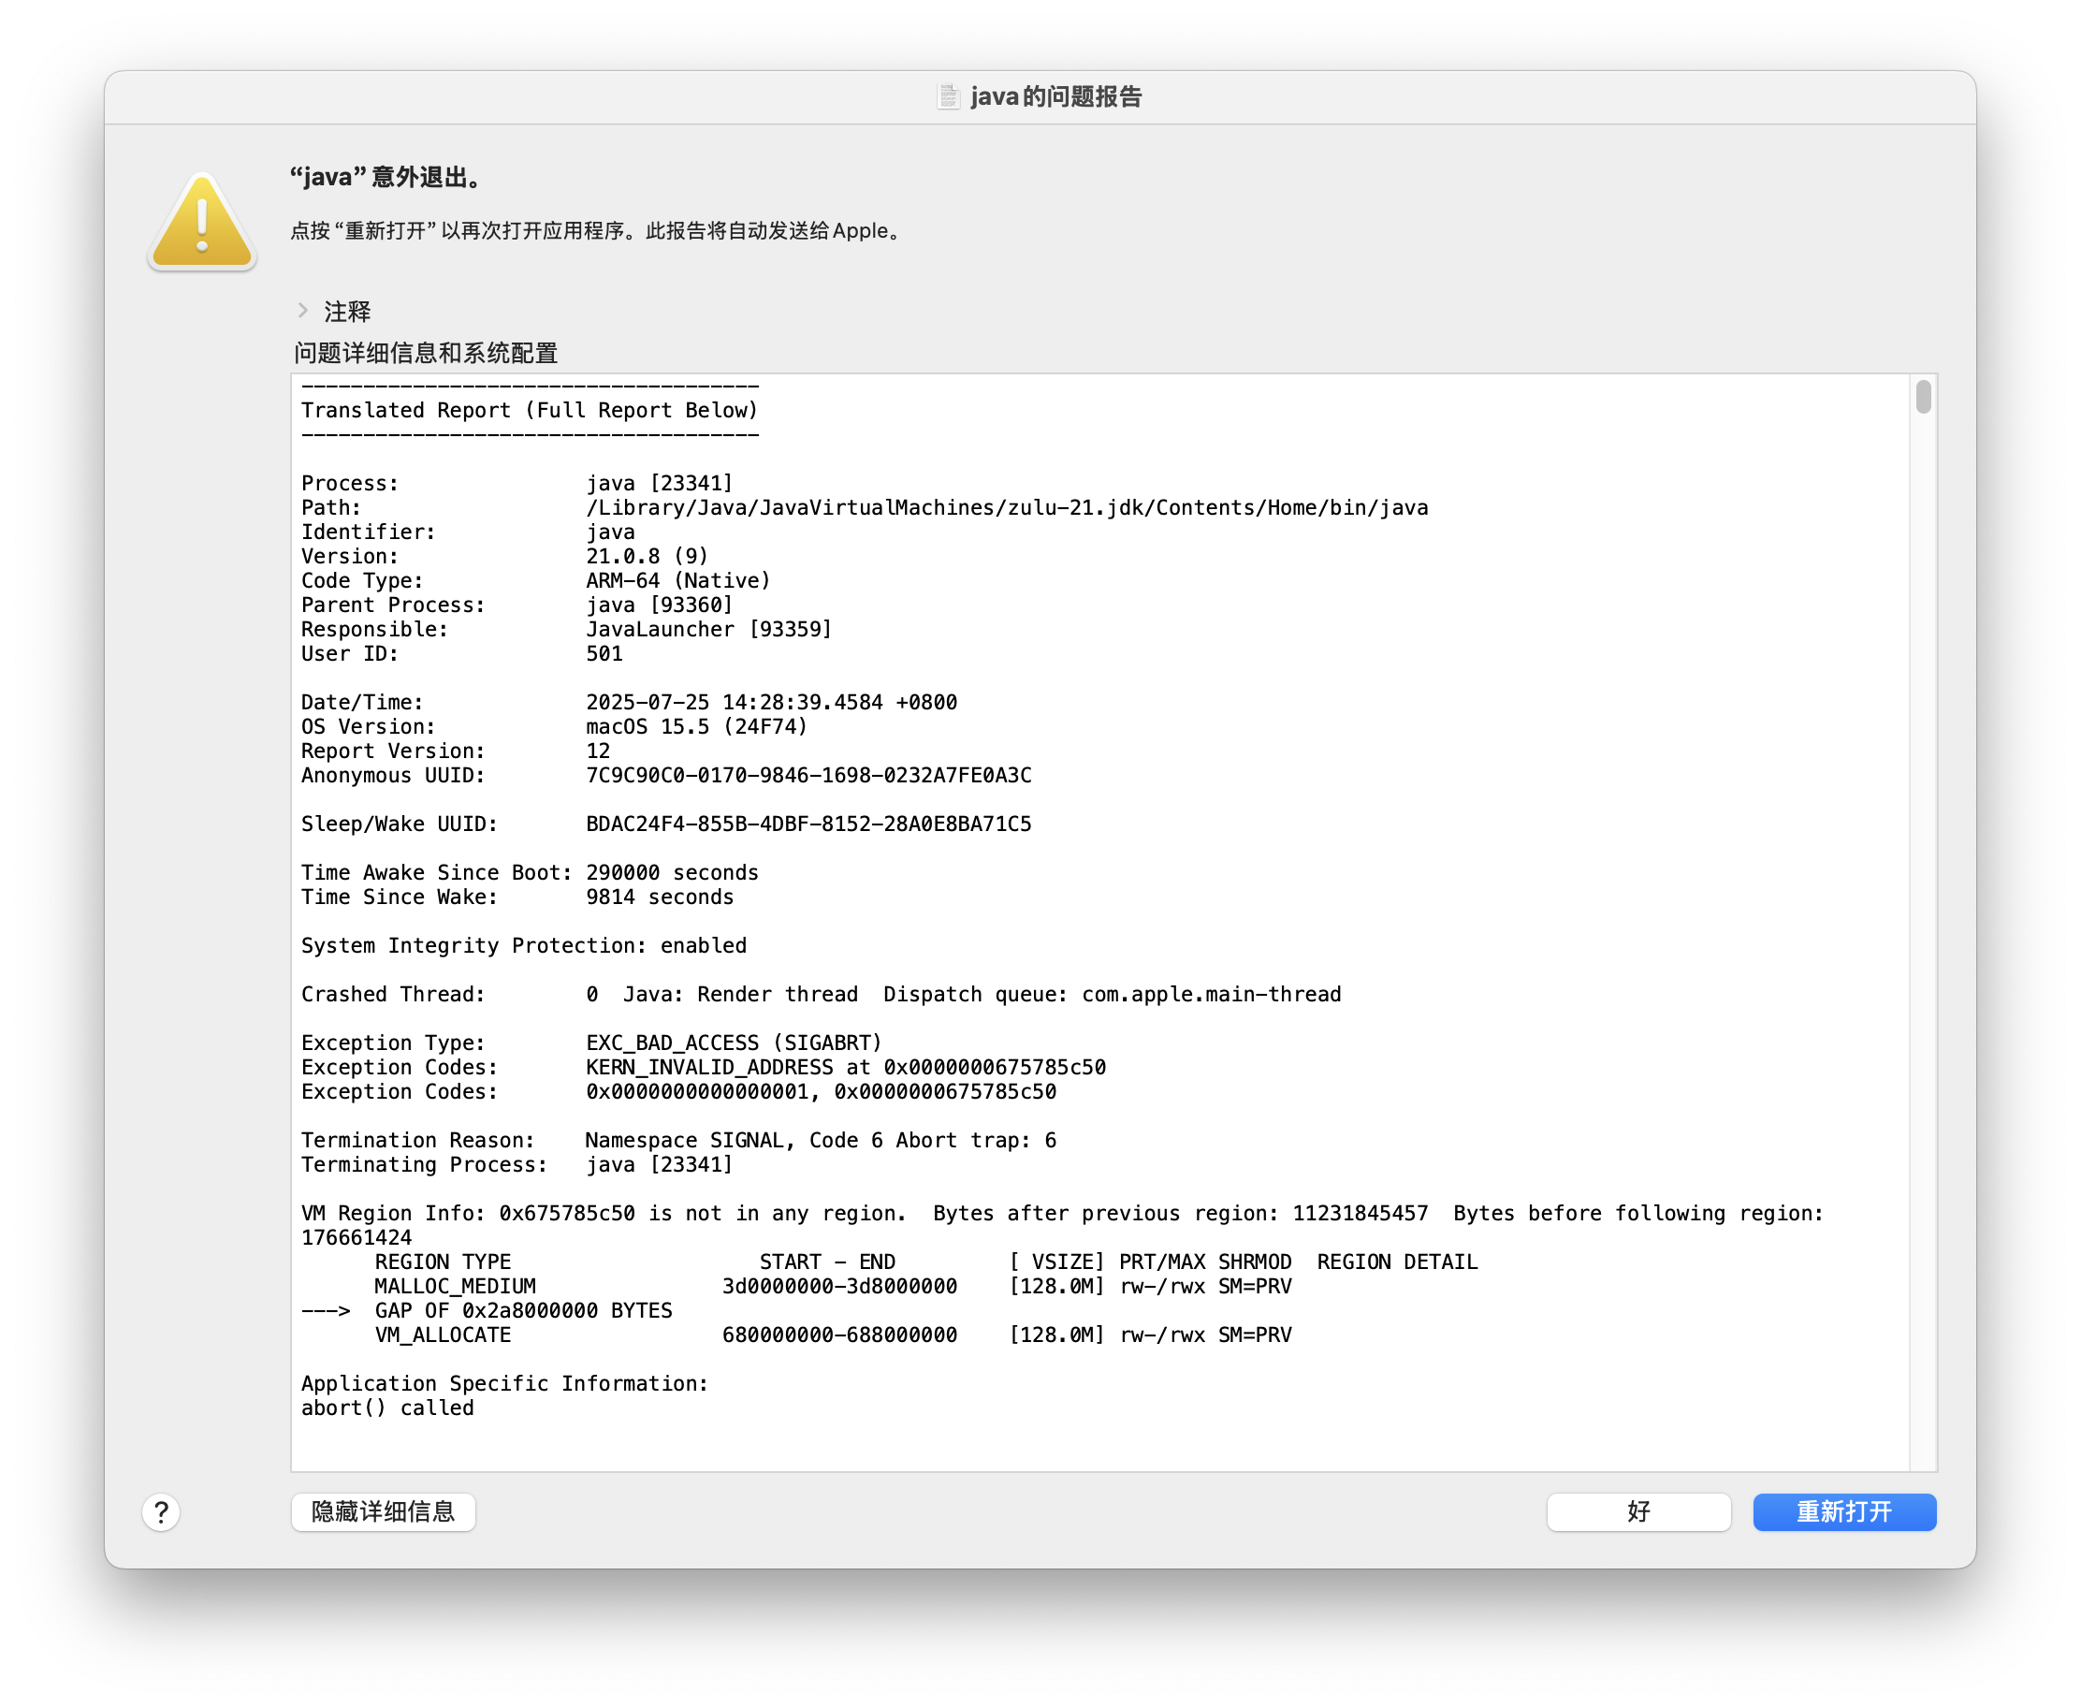This screenshot has height=1707, width=2081.
Task: Expand the 注释 comments disclosure arrow
Action: pos(303,311)
